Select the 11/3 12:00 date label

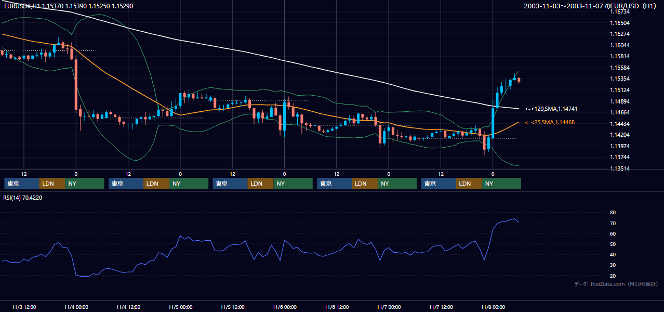tap(24, 307)
